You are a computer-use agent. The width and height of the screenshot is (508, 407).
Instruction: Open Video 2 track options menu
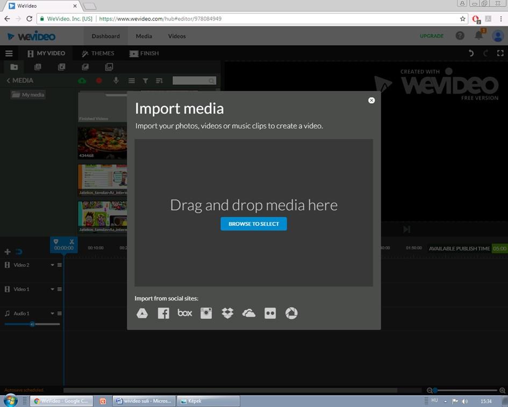[x=60, y=265]
